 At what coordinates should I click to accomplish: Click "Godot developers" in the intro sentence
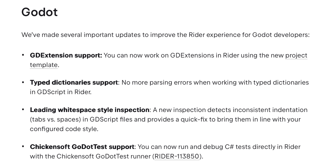[x=280, y=35]
